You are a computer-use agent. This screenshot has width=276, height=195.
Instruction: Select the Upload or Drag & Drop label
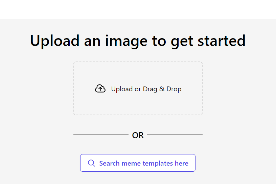pos(146,89)
